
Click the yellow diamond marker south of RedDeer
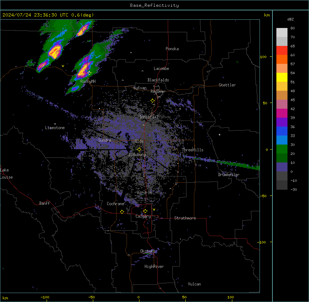click(x=153, y=101)
